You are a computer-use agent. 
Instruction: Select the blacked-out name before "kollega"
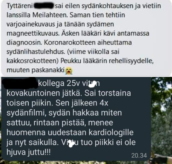(20, 83)
